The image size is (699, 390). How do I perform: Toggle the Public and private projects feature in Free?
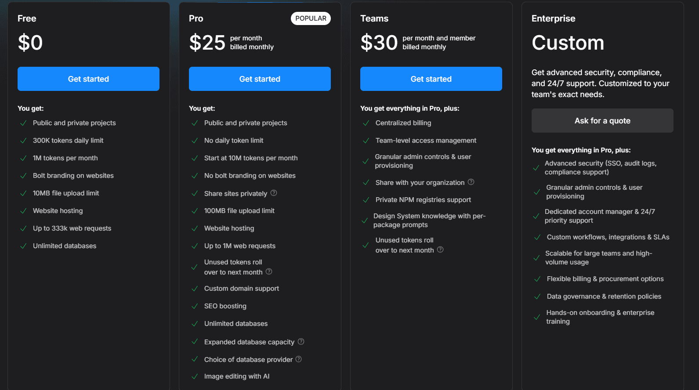tap(74, 123)
